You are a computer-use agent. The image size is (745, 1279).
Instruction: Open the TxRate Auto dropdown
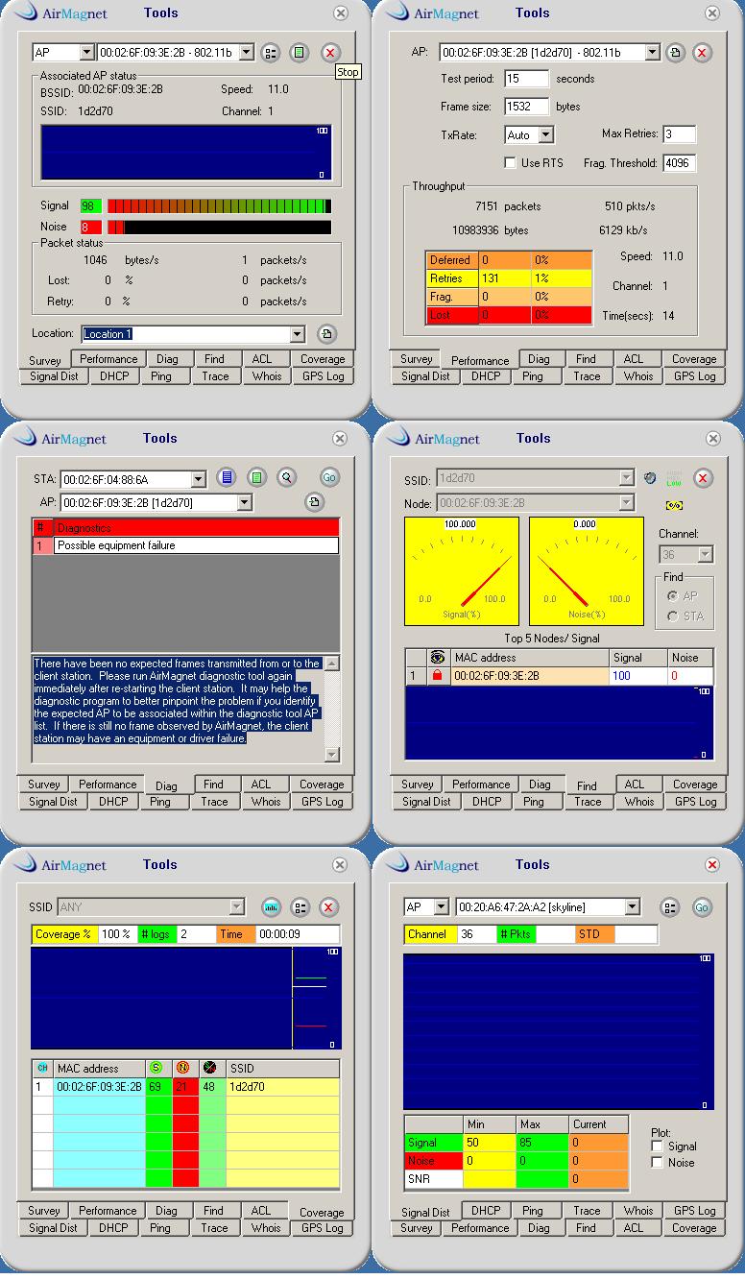click(x=545, y=135)
